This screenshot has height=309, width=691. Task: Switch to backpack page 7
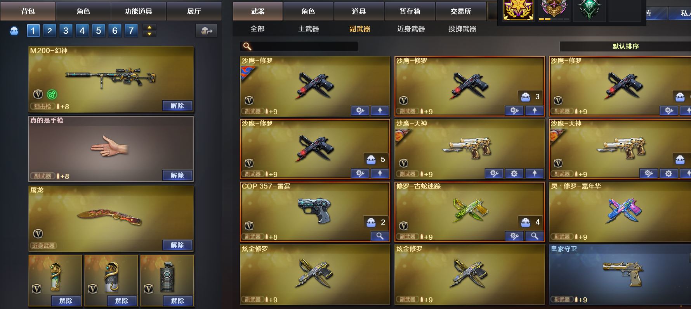point(131,31)
